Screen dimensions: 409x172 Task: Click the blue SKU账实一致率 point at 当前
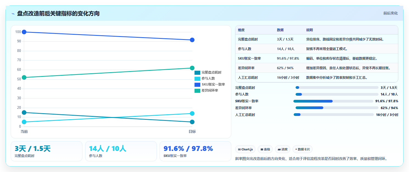tap(24, 32)
